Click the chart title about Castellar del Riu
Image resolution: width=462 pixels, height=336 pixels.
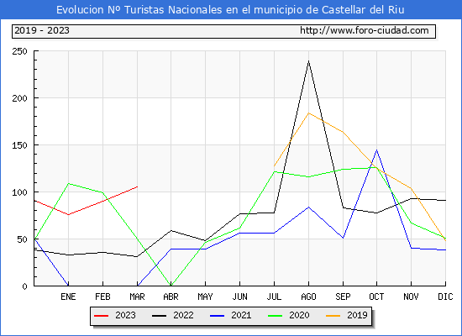(230, 10)
